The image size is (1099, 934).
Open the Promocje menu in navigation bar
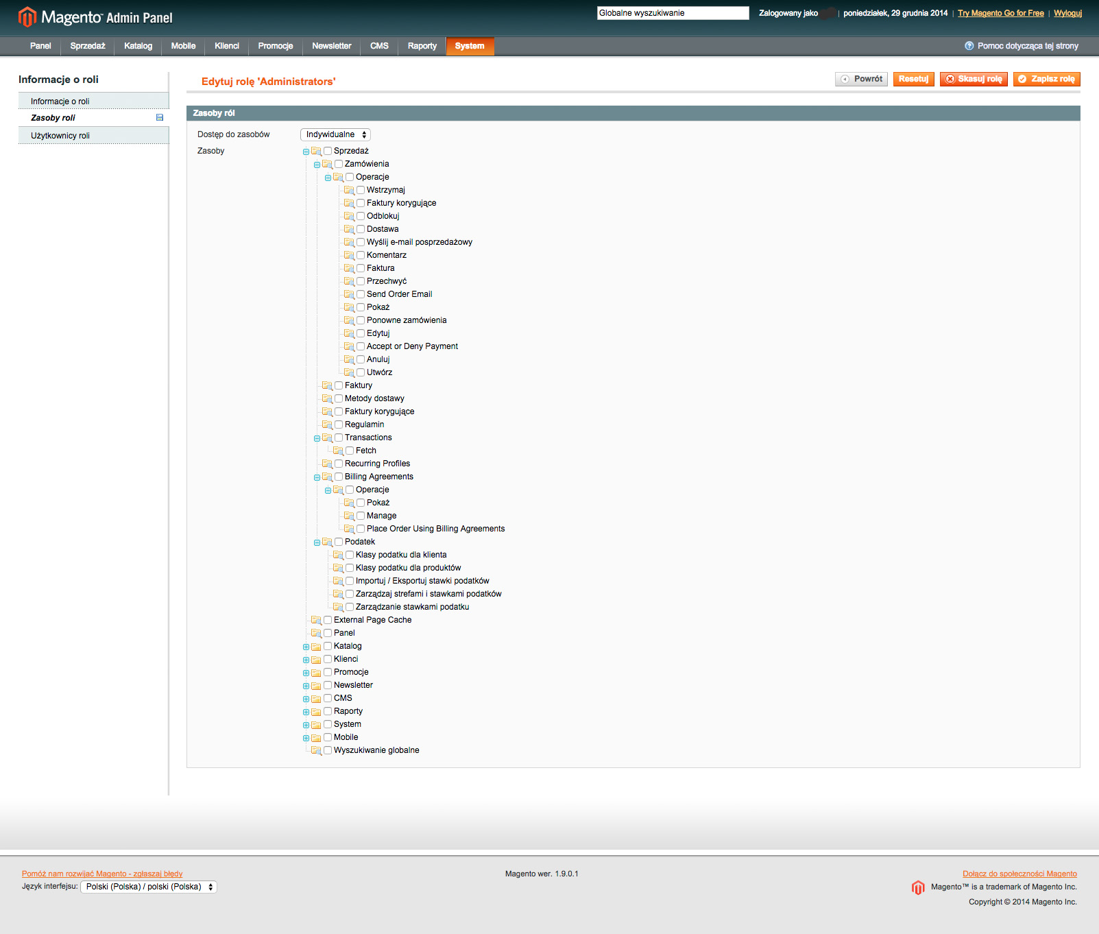pos(276,46)
